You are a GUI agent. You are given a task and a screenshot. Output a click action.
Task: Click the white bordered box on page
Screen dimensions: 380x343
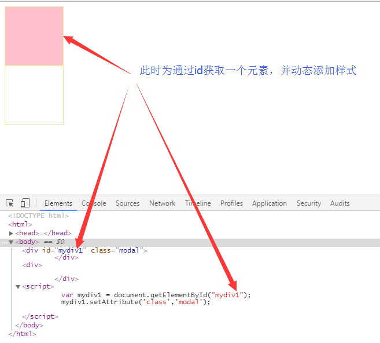click(34, 95)
